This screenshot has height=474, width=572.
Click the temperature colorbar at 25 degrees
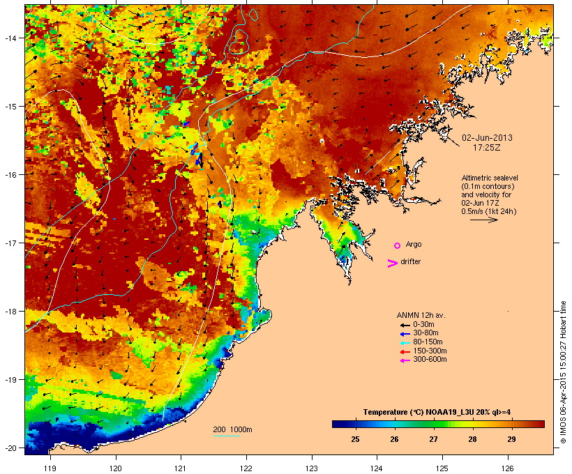pyautogui.click(x=355, y=424)
